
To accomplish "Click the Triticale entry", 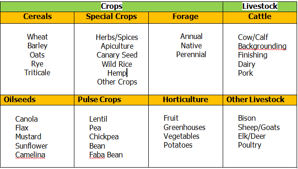I will click(37, 72).
